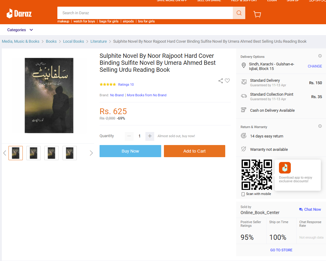The width and height of the screenshot is (326, 261).
Task: Click Sell on Daraz menu item
Action: pos(209,1)
